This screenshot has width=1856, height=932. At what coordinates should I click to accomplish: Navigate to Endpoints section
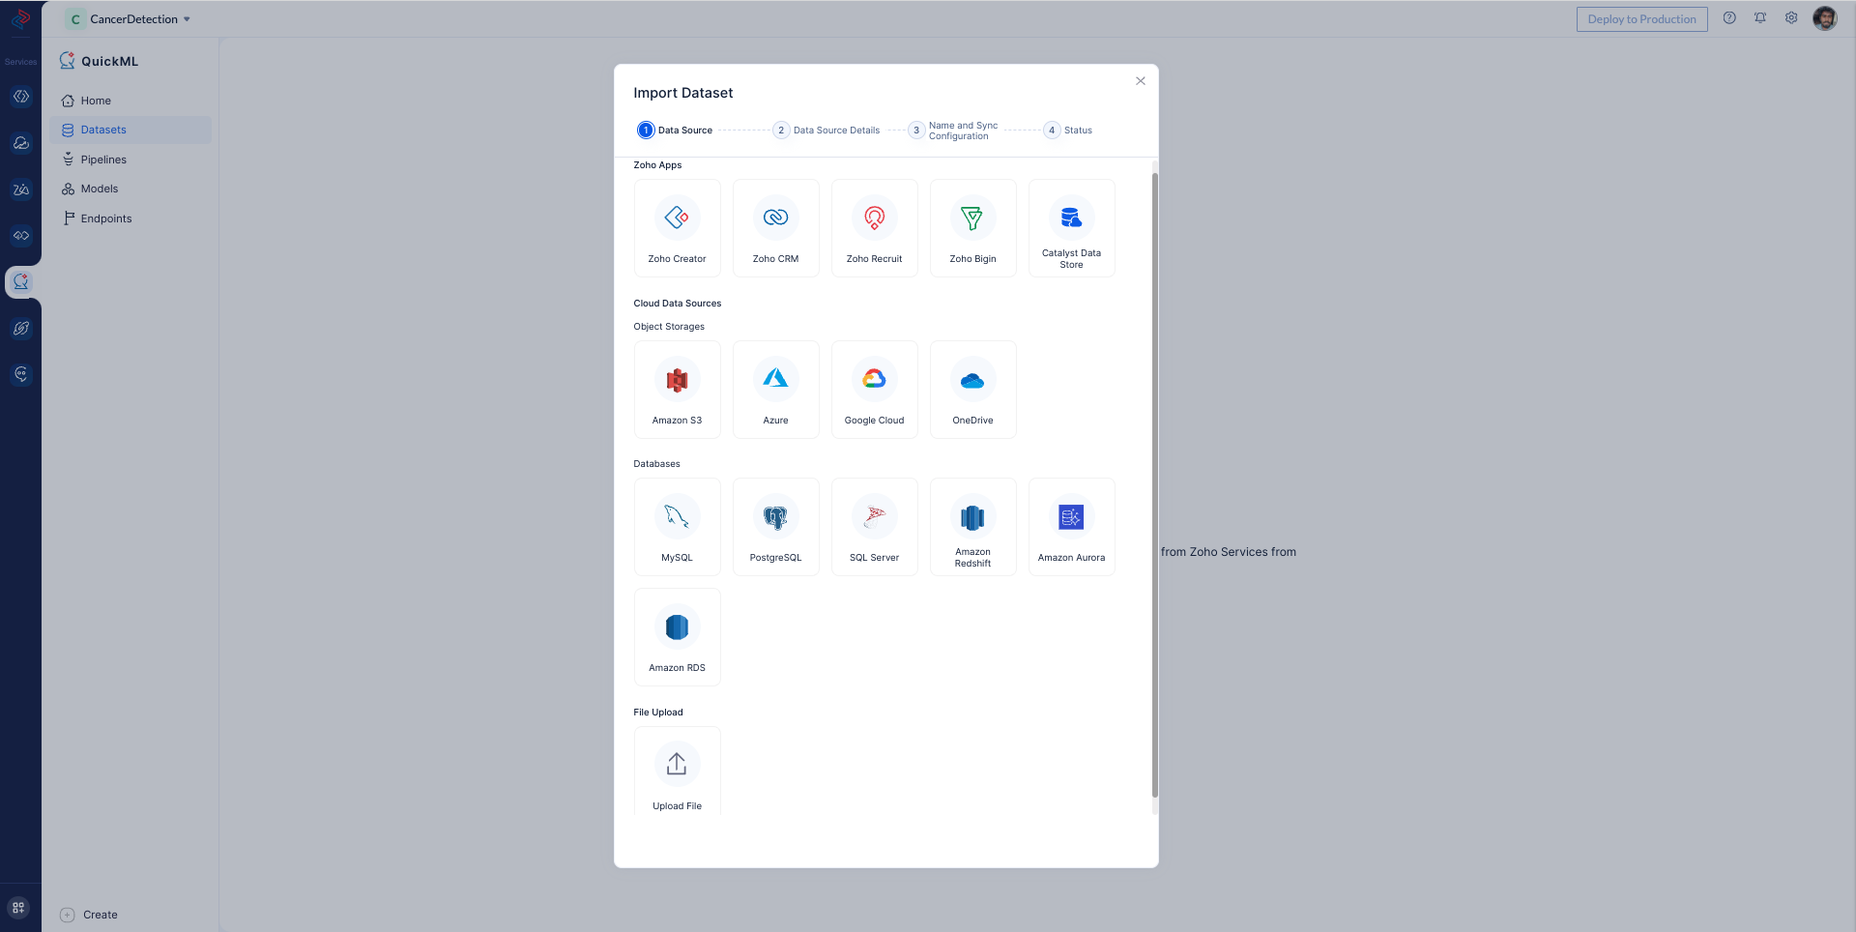[106, 218]
